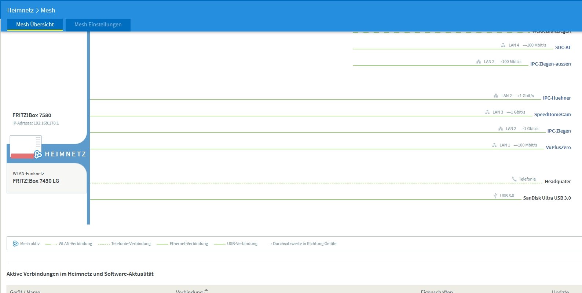Open the IPC-Ziegen device
Viewport: 582px width, 293px height.
(559, 131)
